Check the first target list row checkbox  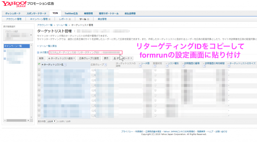point(39,70)
